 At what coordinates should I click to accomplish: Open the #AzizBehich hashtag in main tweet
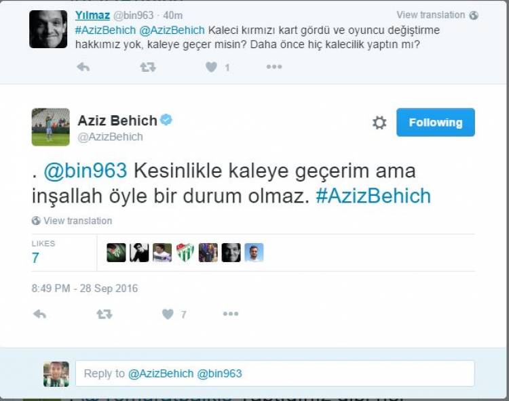(x=373, y=196)
